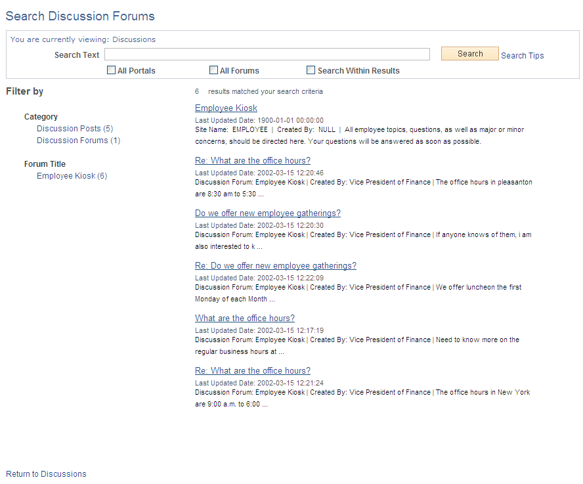Click the Search button
Image resolution: width=583 pixels, height=484 pixels.
click(469, 53)
